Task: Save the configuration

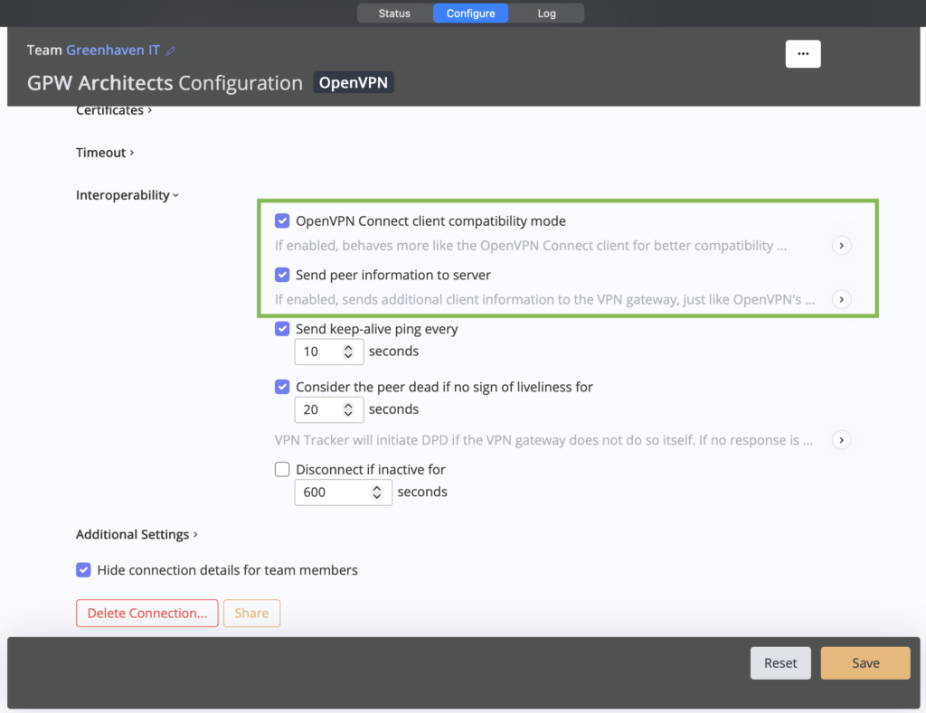Action: click(865, 662)
